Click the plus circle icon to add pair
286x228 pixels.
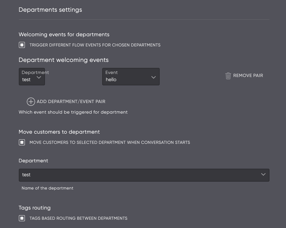pyautogui.click(x=31, y=102)
